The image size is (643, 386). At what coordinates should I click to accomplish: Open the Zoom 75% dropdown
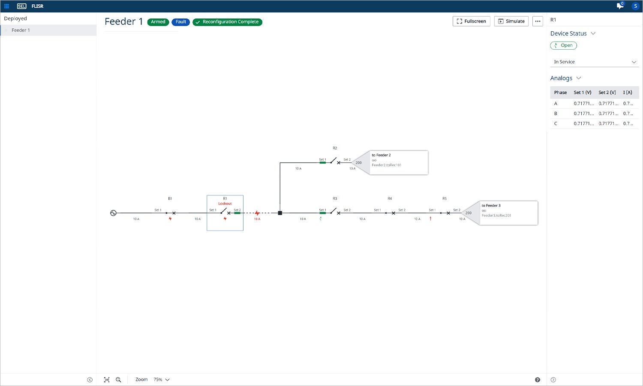161,380
